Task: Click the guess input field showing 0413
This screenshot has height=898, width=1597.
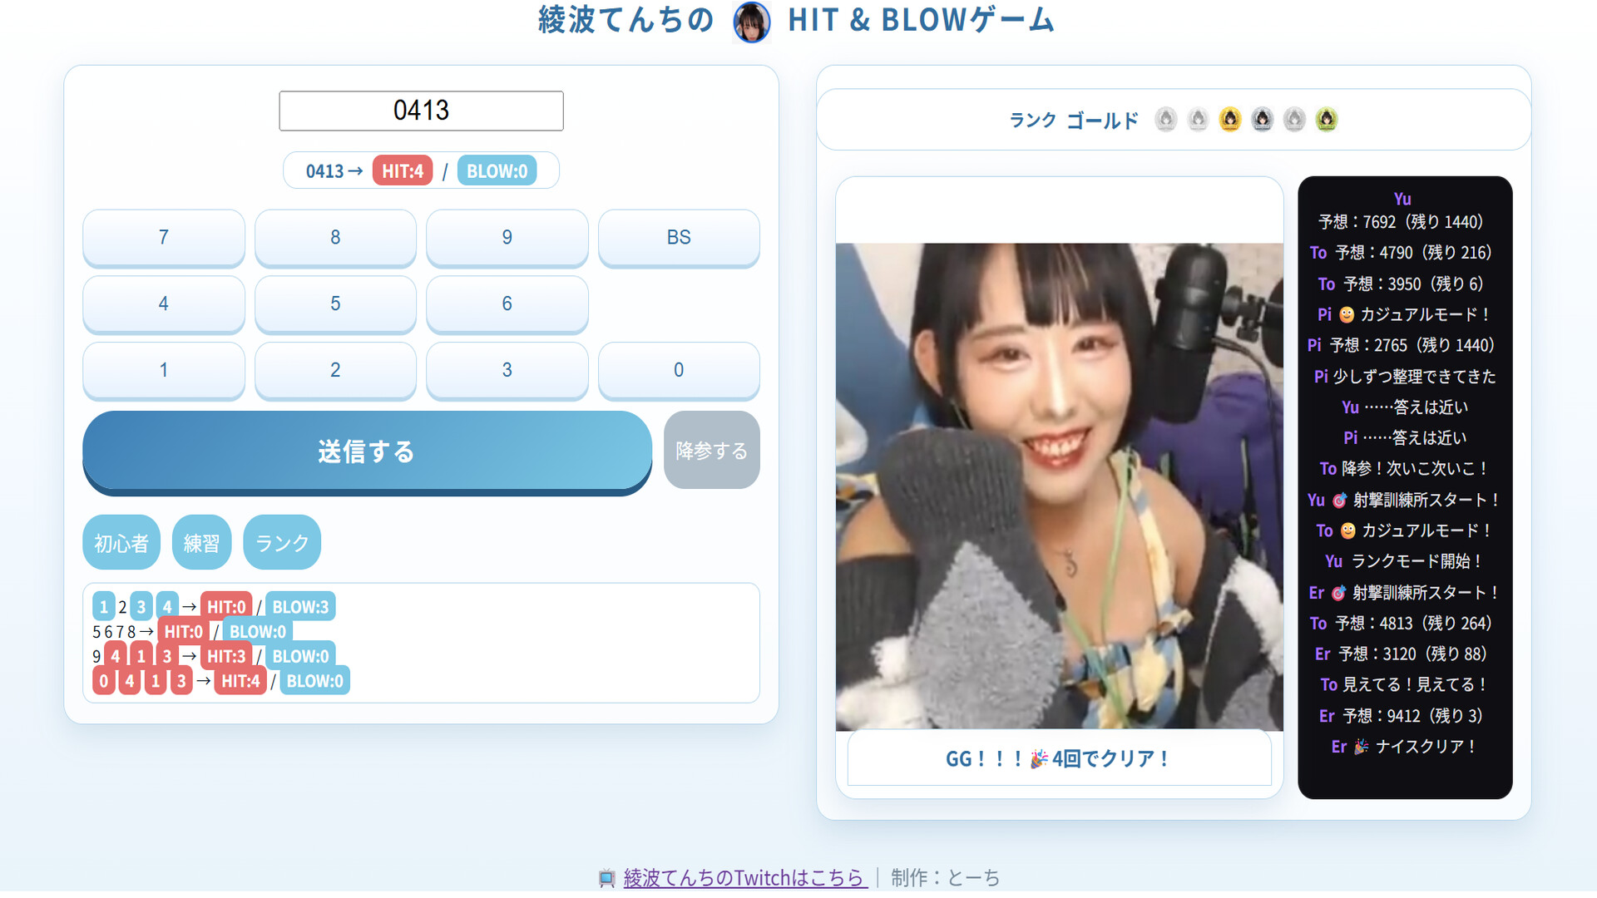Action: [421, 110]
